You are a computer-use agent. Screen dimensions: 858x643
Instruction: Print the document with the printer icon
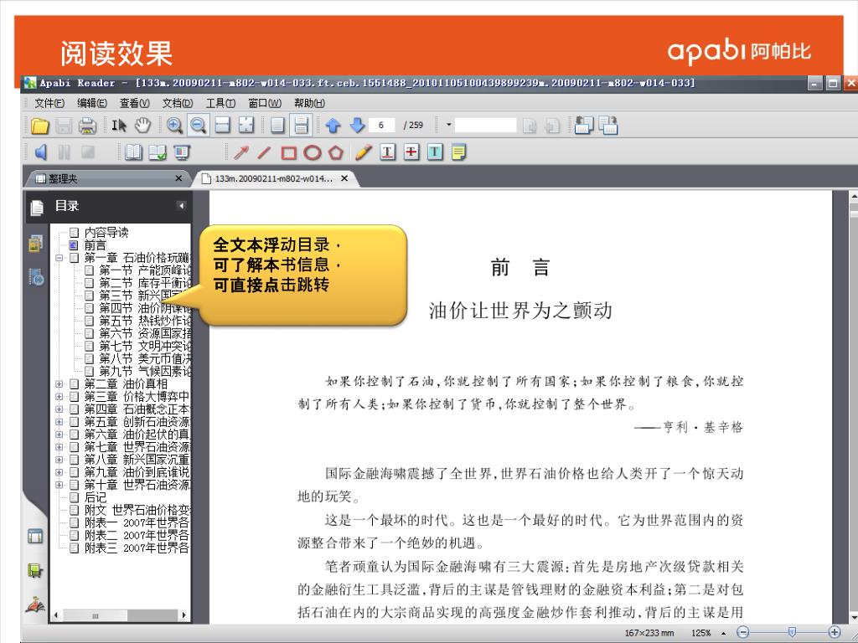[87, 126]
